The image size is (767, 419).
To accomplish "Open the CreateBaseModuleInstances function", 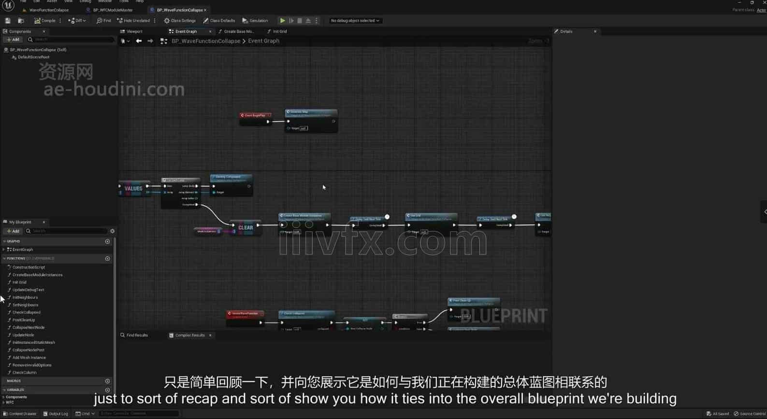I will click(37, 275).
